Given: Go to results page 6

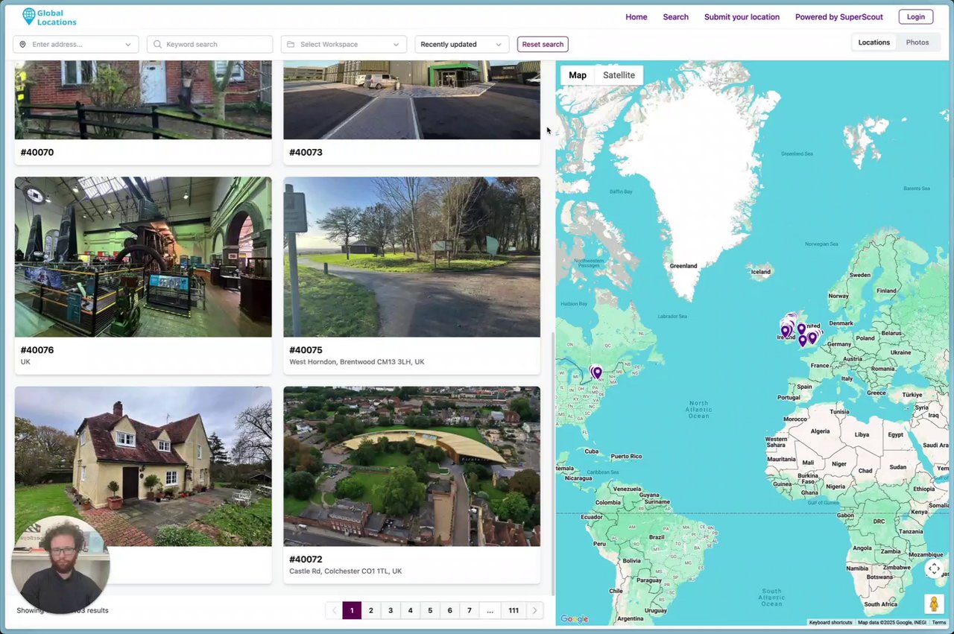Looking at the screenshot, I should (450, 610).
